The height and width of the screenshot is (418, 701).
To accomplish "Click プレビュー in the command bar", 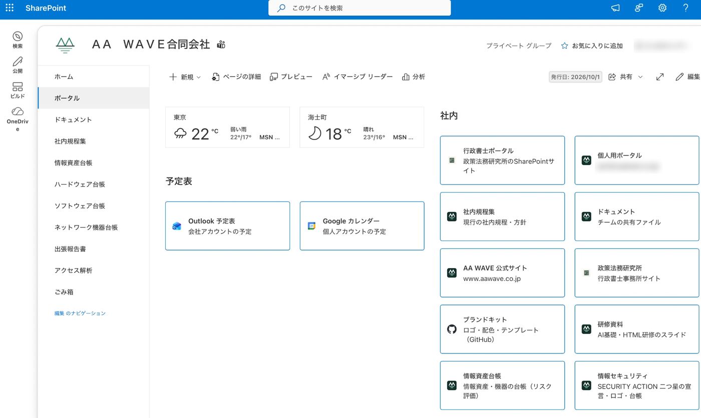I will coord(291,76).
